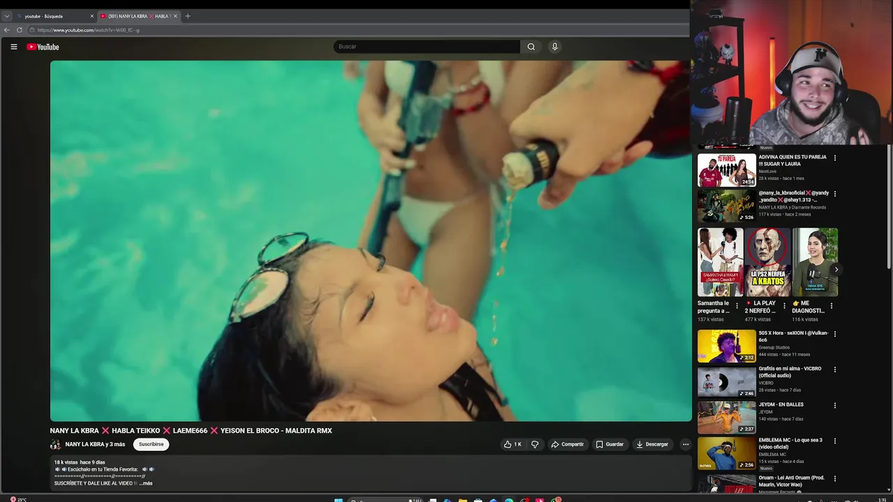Dislike the video with thumbs-down

[535, 444]
